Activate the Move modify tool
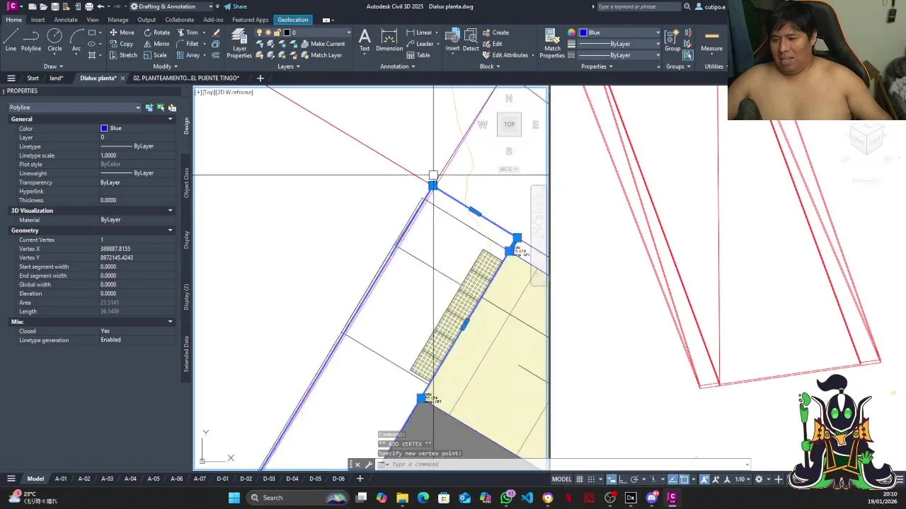Viewport: 906px width, 509px height. [x=122, y=33]
